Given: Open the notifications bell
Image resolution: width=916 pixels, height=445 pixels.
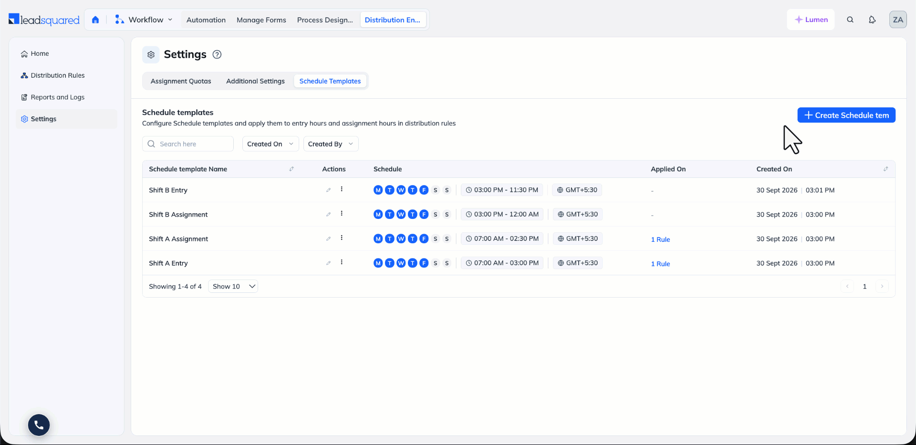Looking at the screenshot, I should (x=872, y=20).
